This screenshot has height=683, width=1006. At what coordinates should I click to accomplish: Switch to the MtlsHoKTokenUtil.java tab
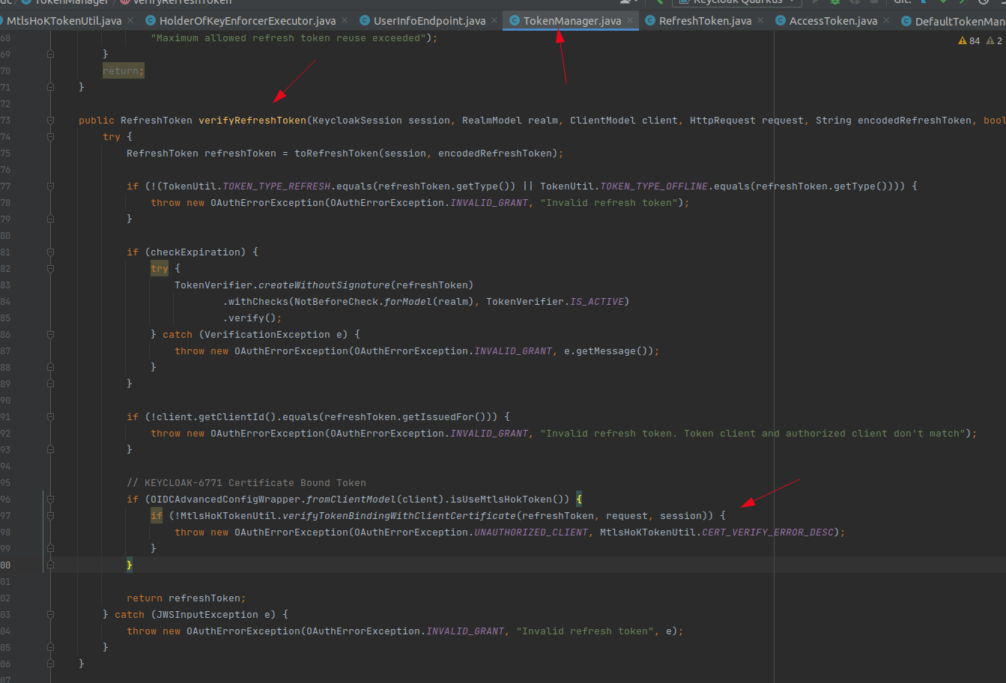coord(64,21)
